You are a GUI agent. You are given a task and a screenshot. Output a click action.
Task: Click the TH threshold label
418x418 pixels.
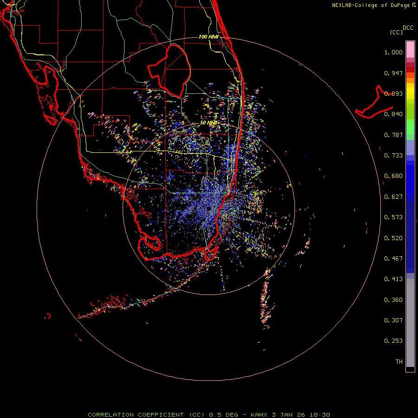point(399,362)
